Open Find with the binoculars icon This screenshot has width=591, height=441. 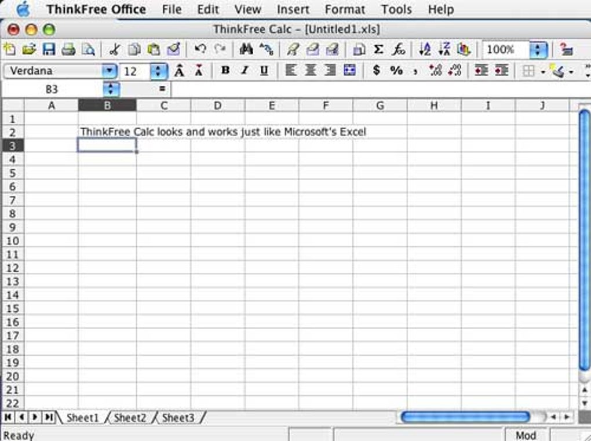tap(246, 49)
